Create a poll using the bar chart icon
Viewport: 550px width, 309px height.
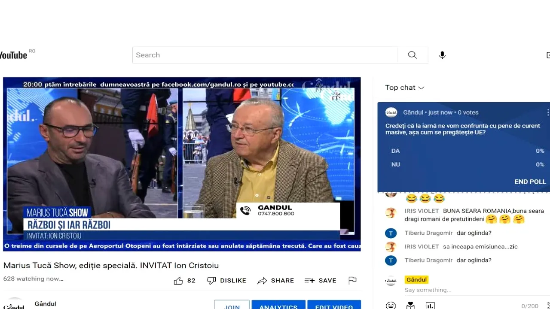pyautogui.click(x=430, y=305)
